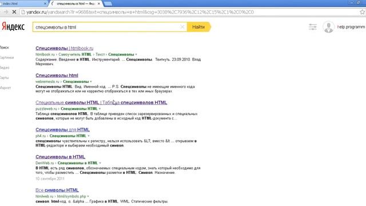Select the Картинки section in sidebar
The image size is (366, 206).
pyautogui.click(x=7, y=57)
